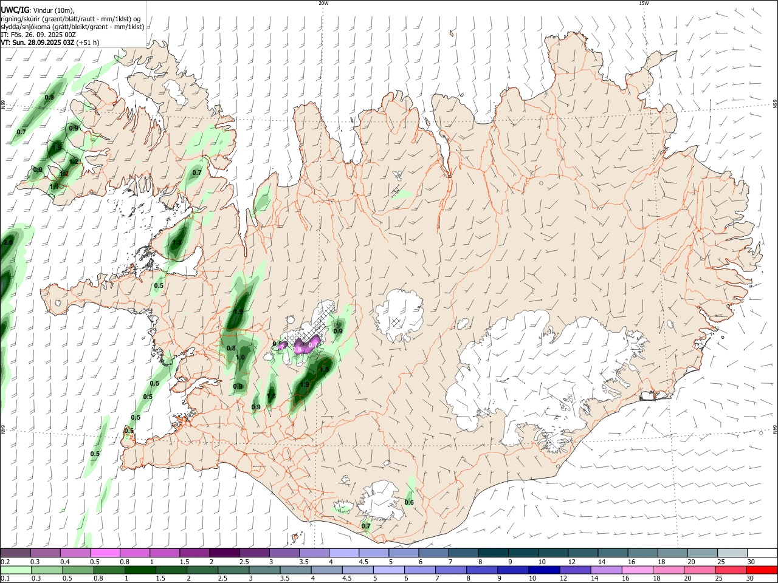Click the 4.5 label on the upper color scale
Image resolution: width=778 pixels, height=583 pixels.
(x=363, y=562)
